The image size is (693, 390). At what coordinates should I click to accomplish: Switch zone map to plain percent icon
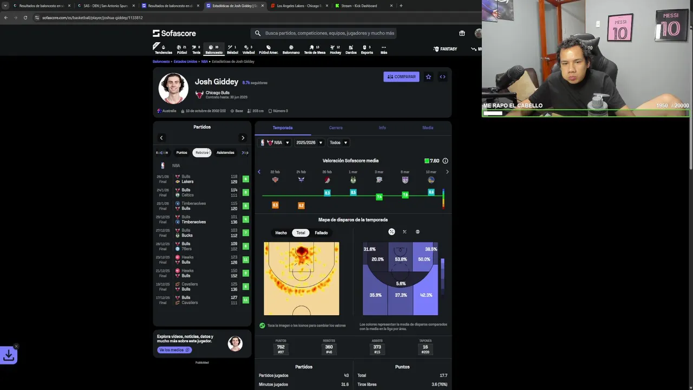click(x=404, y=232)
